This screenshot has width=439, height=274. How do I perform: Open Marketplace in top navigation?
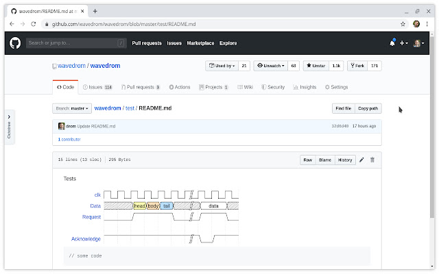coord(200,43)
